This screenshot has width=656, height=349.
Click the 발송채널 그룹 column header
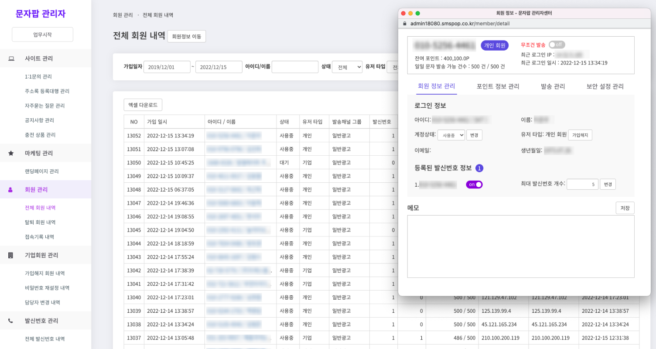click(x=349, y=122)
